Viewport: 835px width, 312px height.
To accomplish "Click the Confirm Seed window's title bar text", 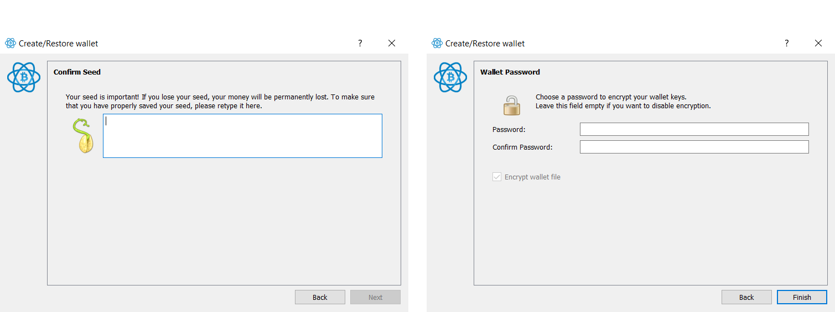I will (x=59, y=43).
